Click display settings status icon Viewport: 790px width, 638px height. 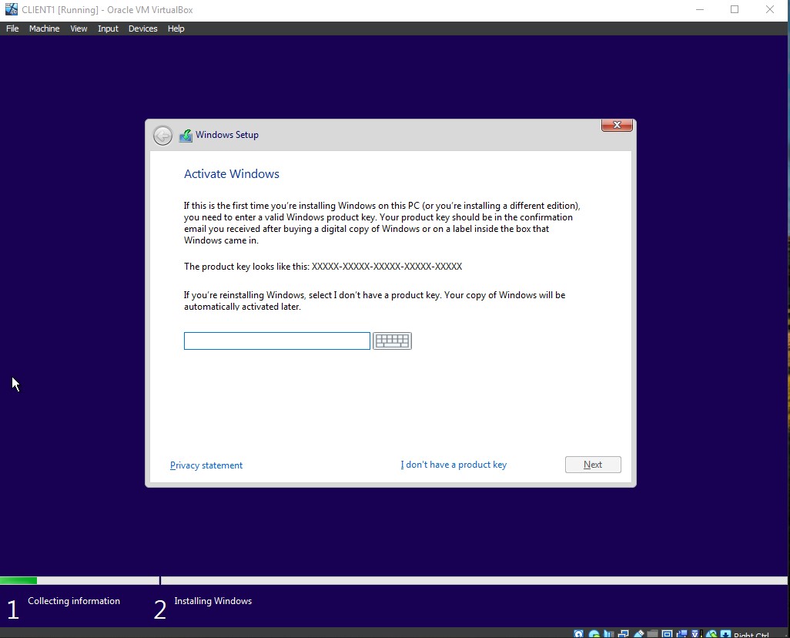click(x=667, y=634)
